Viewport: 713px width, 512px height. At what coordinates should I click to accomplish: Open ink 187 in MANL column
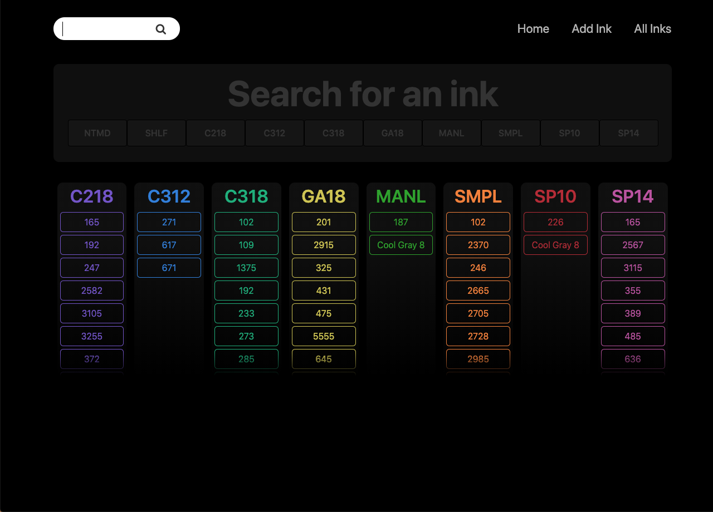tap(401, 222)
